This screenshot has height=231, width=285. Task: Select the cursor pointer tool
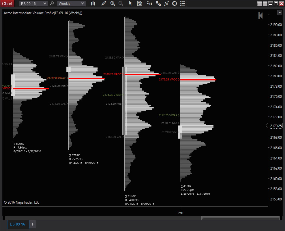[x=130, y=3]
